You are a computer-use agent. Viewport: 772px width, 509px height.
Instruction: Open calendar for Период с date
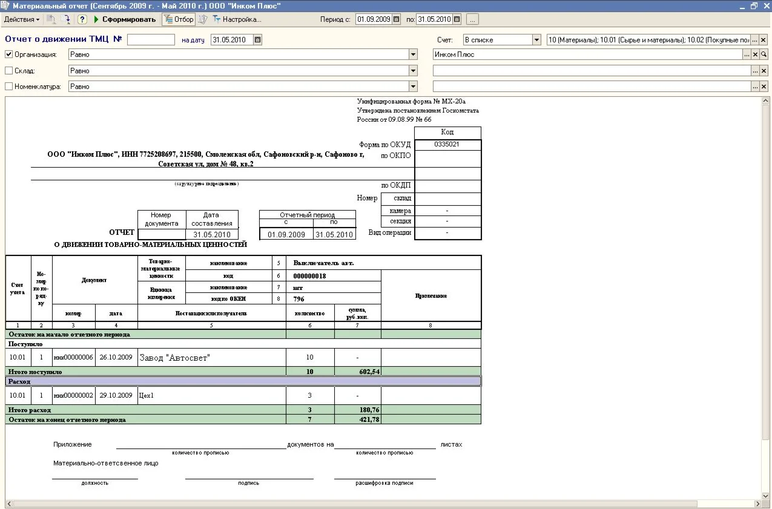tap(397, 19)
